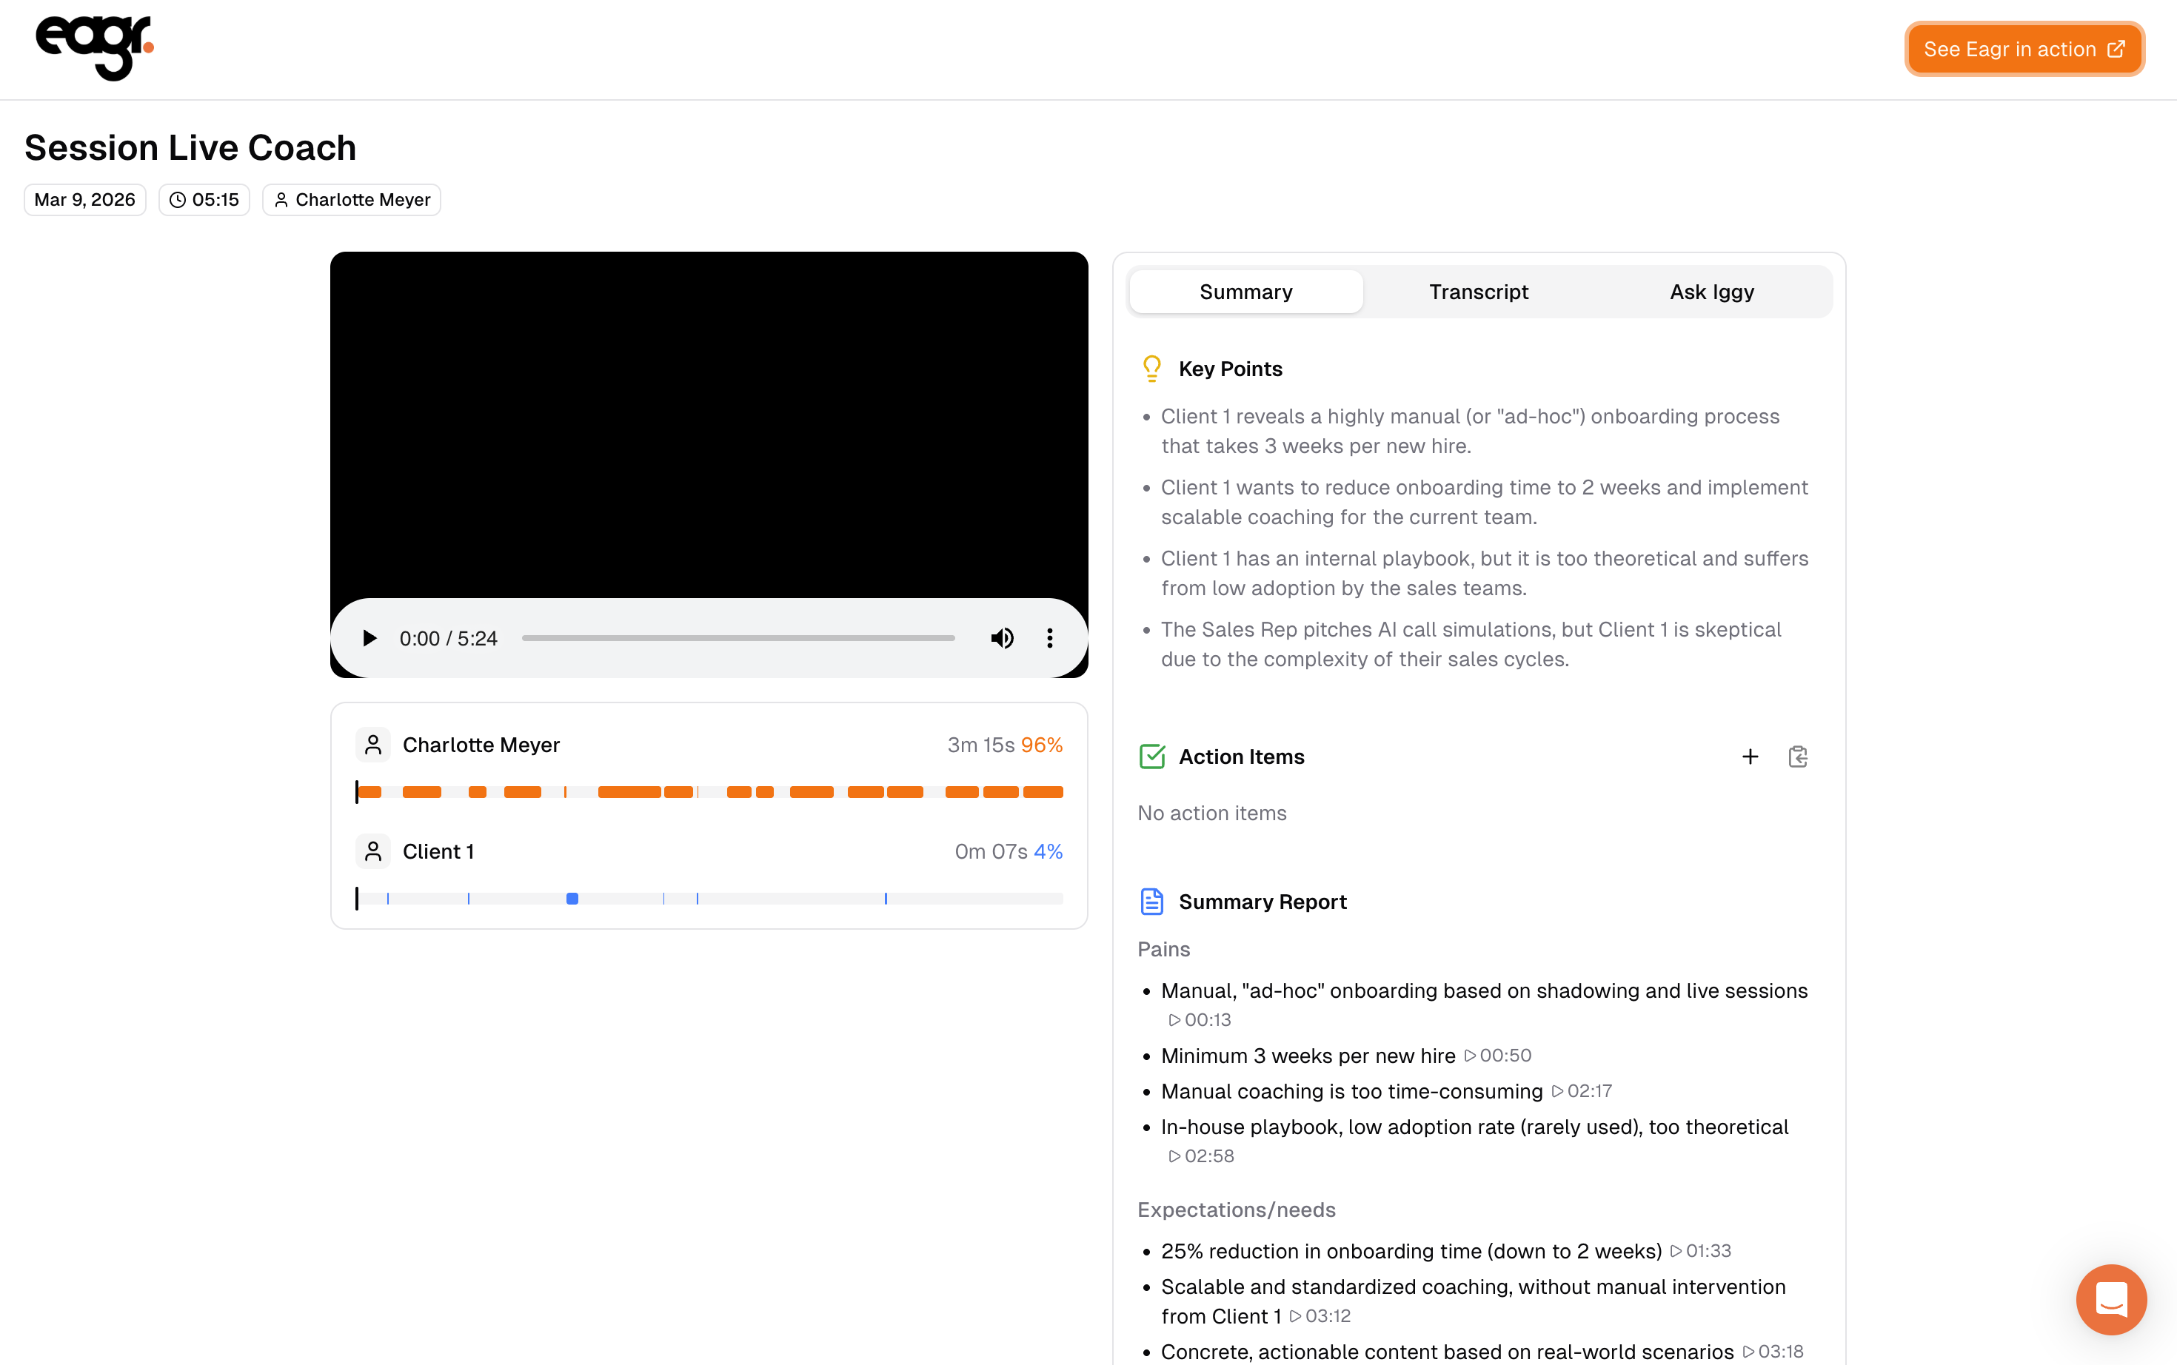
Task: Copy action items to clipboard
Action: (1797, 757)
